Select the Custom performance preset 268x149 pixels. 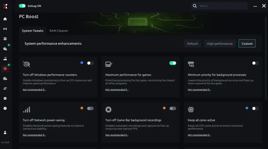pyautogui.click(x=247, y=44)
